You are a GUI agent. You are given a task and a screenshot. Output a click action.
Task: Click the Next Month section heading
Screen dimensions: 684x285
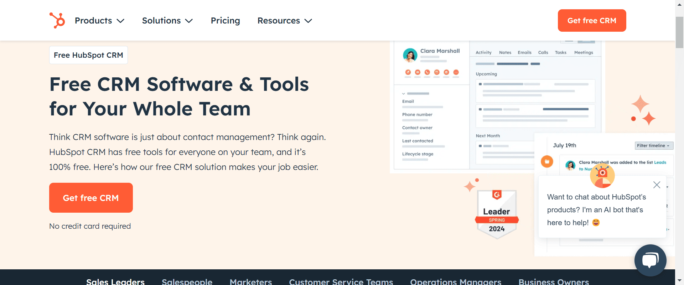tap(488, 136)
